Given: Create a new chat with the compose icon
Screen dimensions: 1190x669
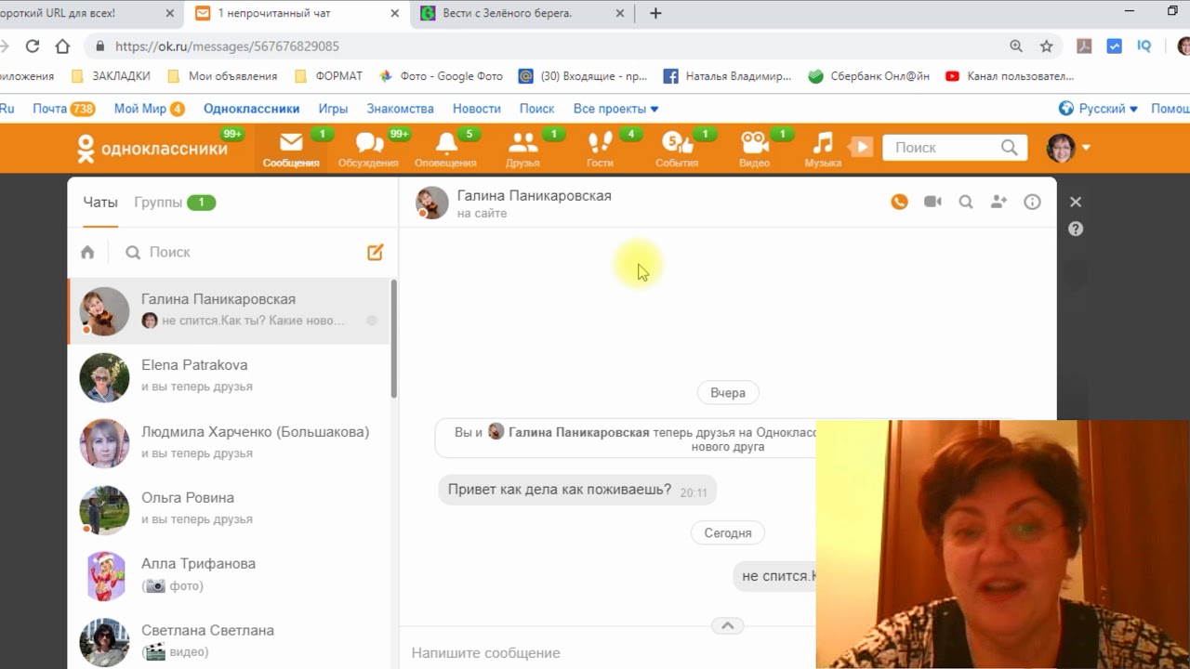Looking at the screenshot, I should (x=376, y=252).
